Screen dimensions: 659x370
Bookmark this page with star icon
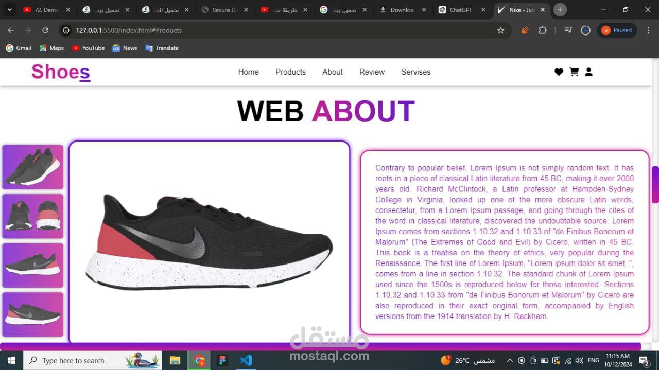[x=500, y=30]
